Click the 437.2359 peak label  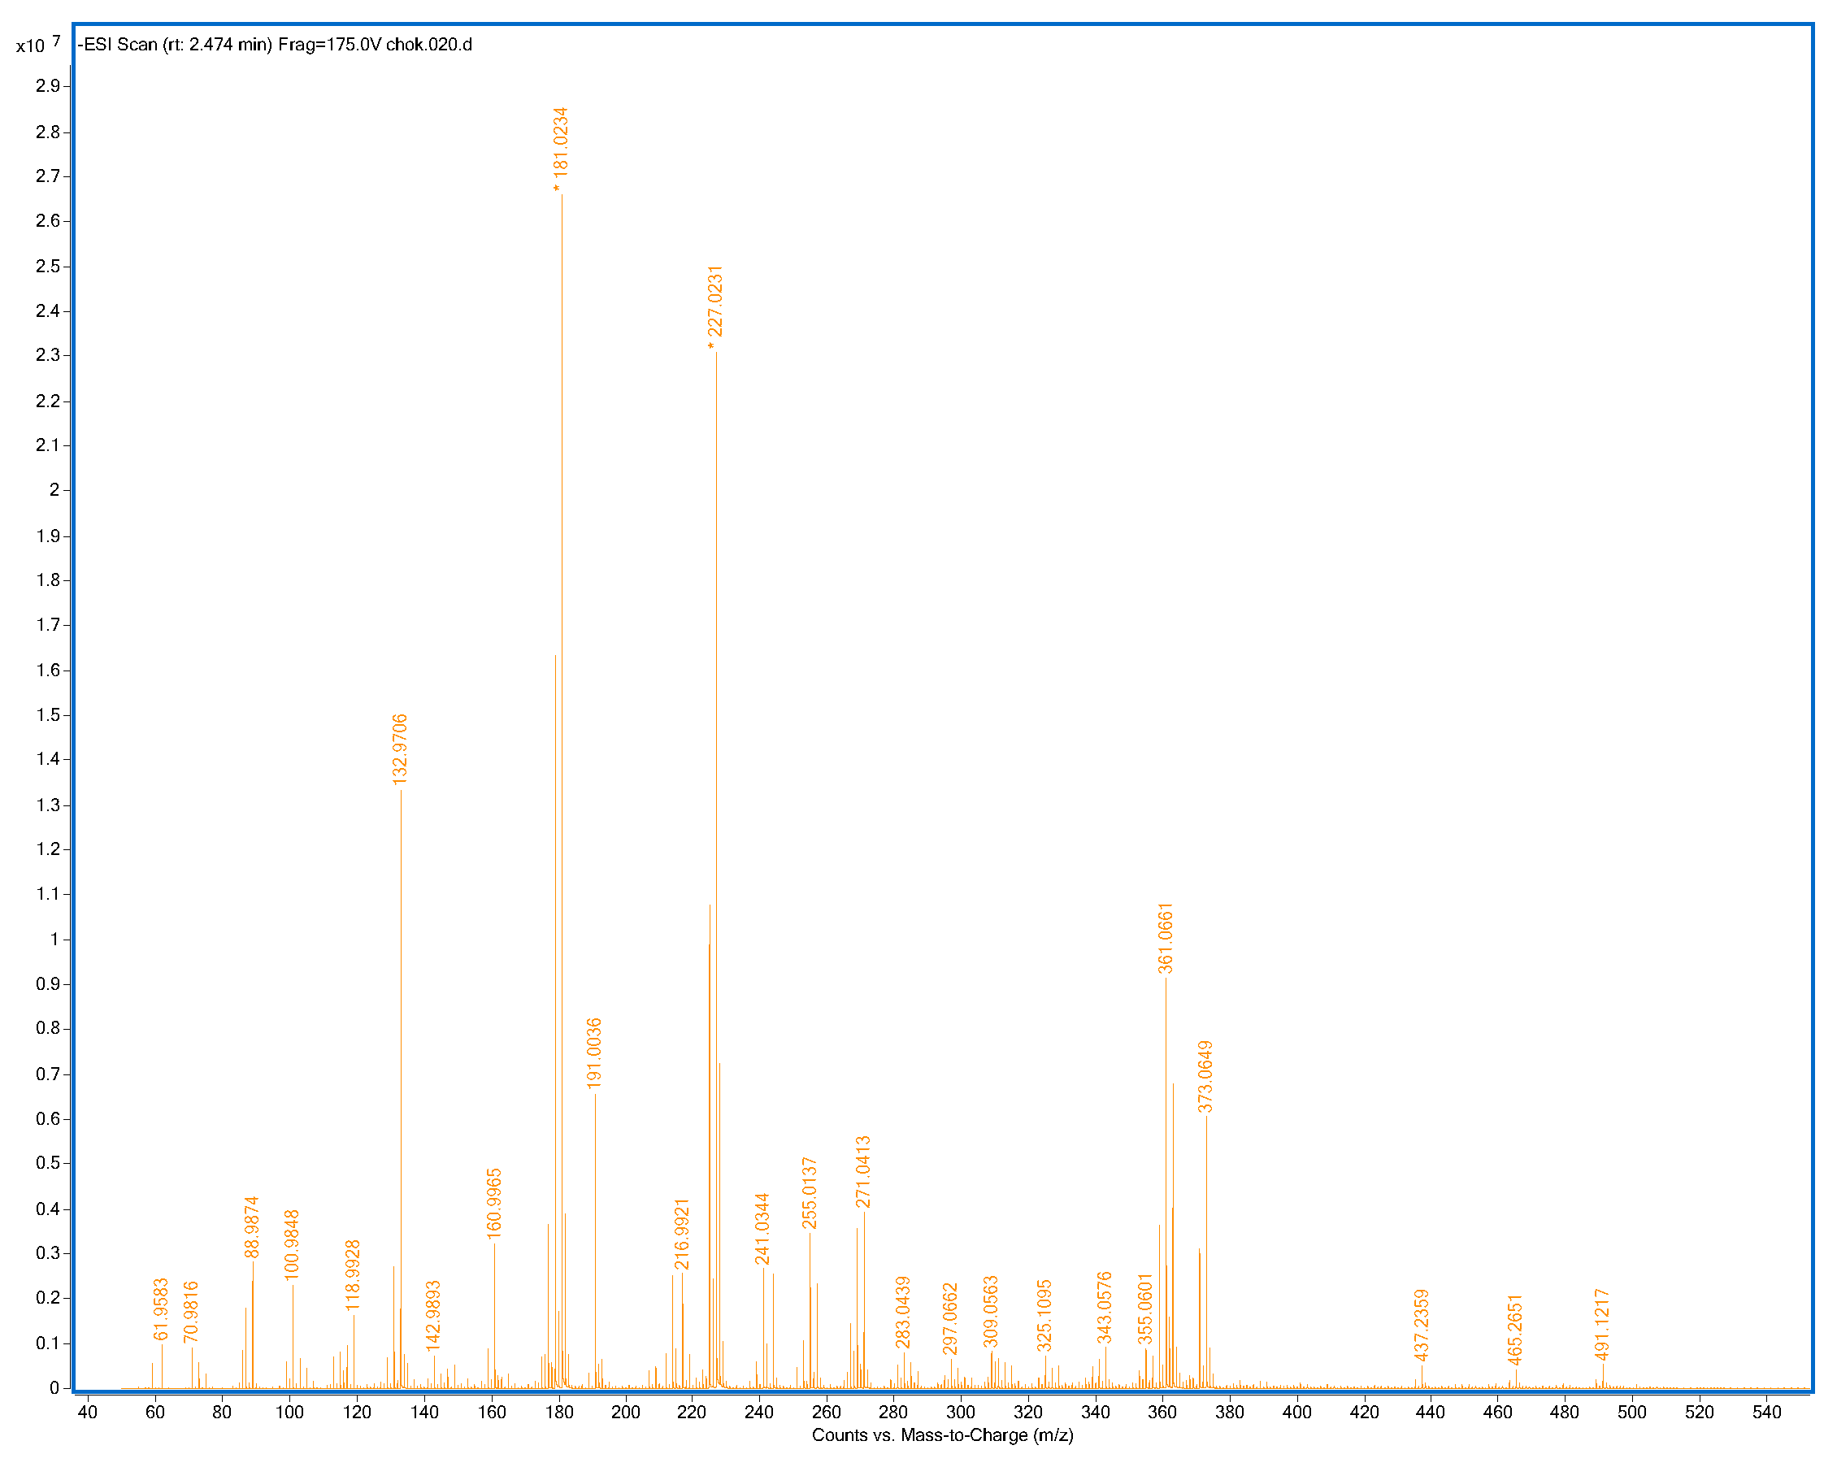click(x=1421, y=1325)
